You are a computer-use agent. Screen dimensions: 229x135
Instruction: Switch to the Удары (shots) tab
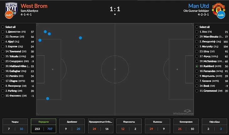coord(15,126)
